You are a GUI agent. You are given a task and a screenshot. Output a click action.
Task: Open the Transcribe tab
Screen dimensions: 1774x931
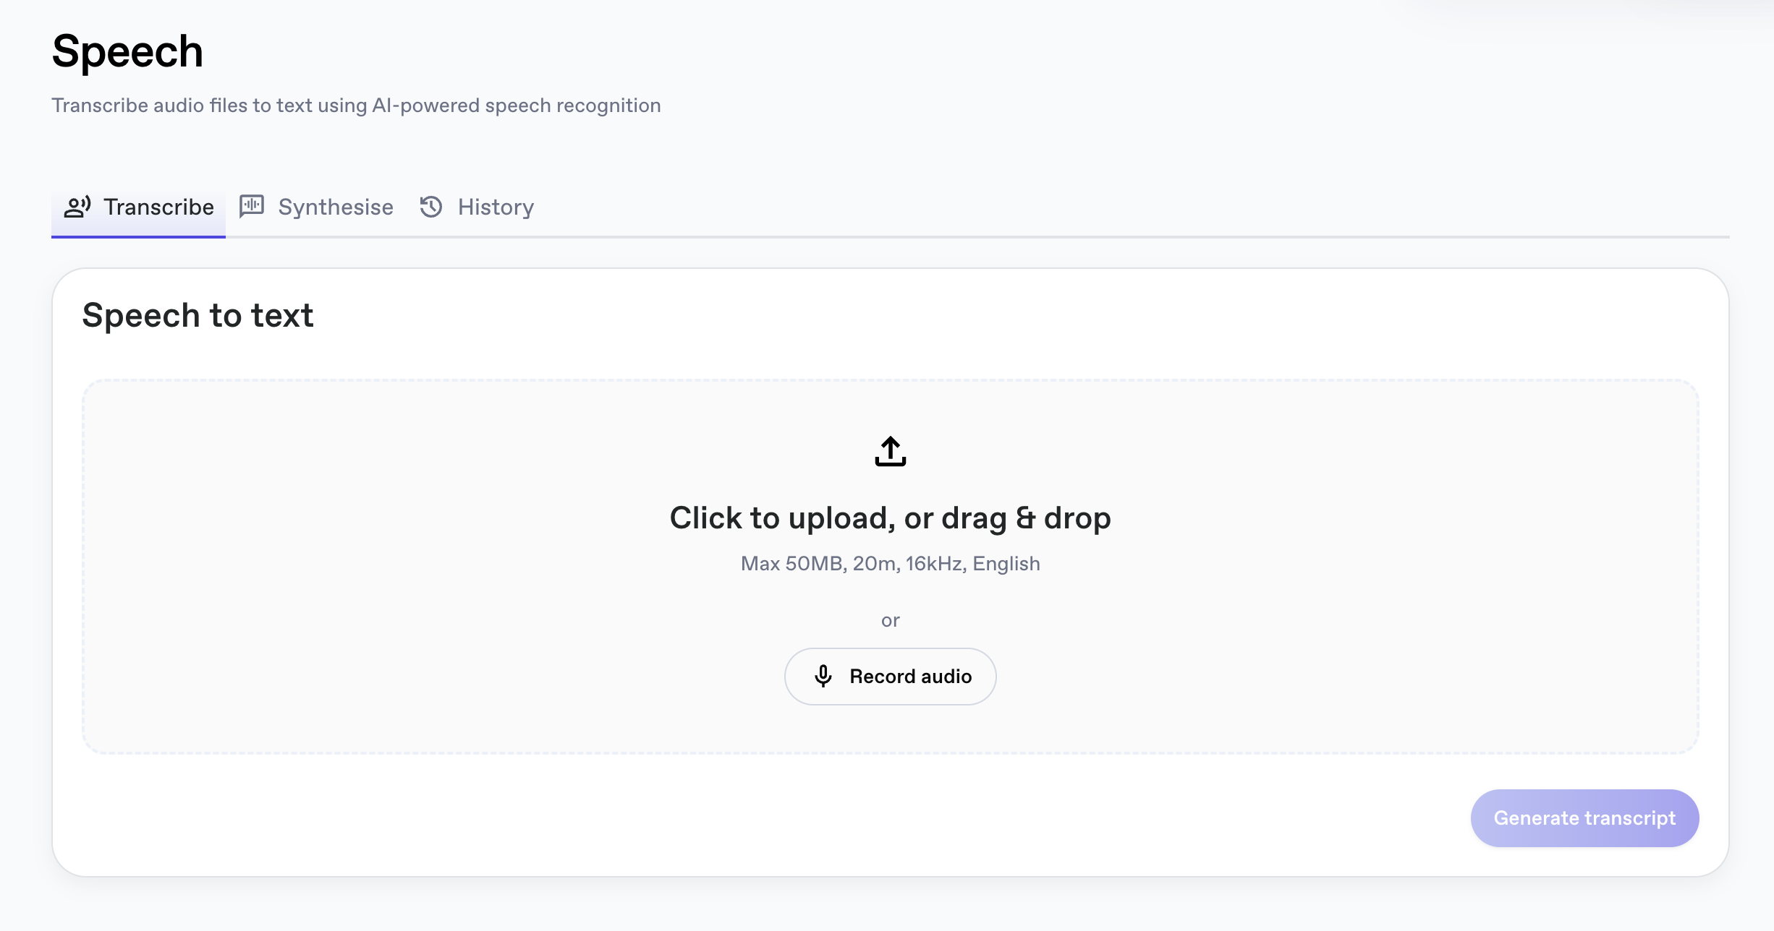139,207
